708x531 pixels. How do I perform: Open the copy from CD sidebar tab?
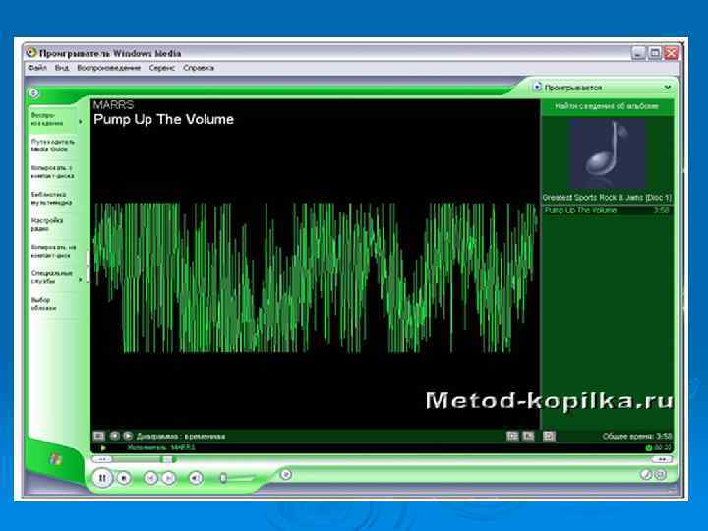[x=53, y=172]
